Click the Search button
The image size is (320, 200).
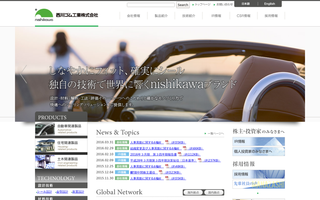pos(183,5)
